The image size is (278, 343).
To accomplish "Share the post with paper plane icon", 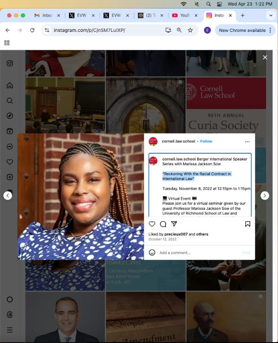I will point(174,224).
